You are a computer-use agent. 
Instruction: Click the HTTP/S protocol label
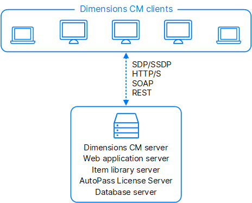coord(147,74)
